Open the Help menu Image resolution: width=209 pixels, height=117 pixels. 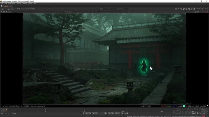click(35, 4)
